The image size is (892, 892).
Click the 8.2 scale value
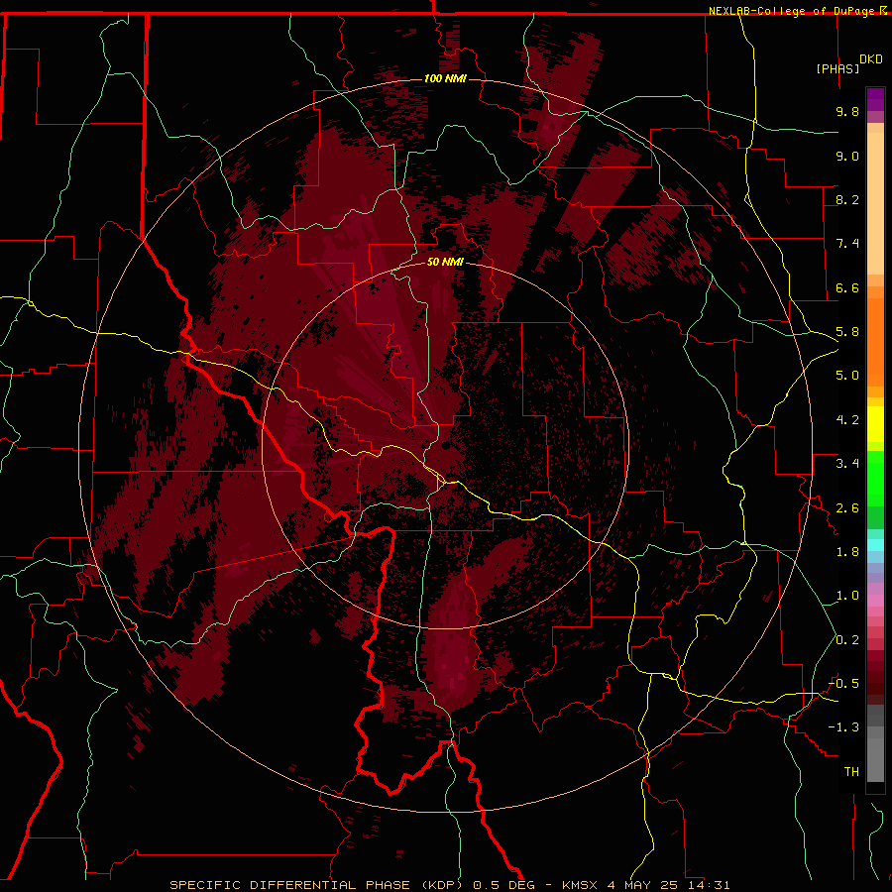(x=847, y=199)
